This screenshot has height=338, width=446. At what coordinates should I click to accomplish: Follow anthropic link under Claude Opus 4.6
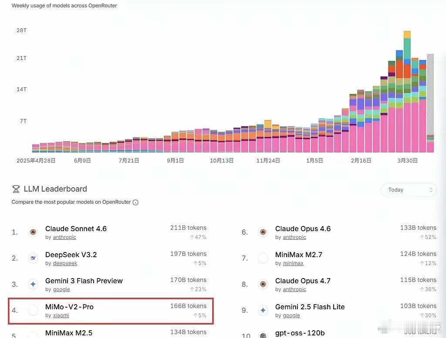294,237
